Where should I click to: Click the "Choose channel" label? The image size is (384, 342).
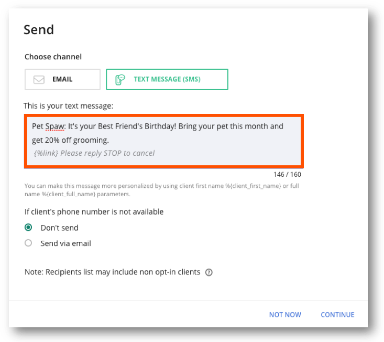(53, 57)
